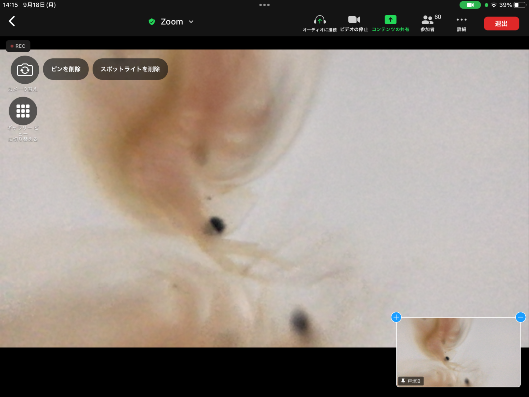Open the 詳細 more options menu

pos(462,20)
